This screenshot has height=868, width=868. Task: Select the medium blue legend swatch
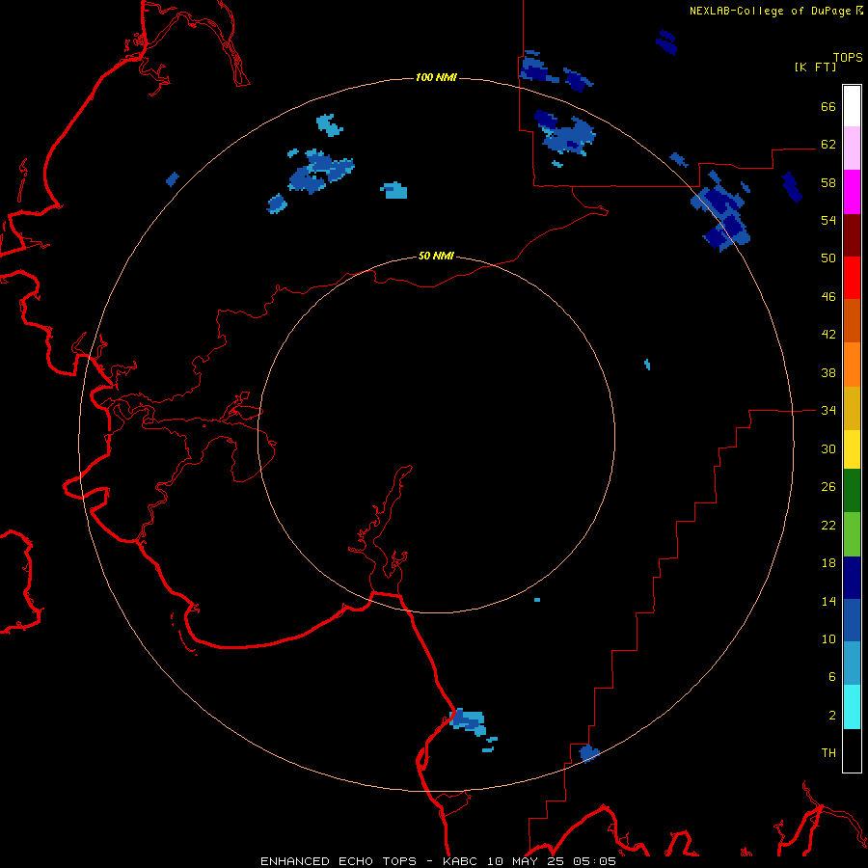[x=852, y=620]
